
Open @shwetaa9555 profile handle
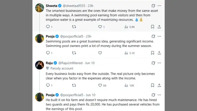(x=74, y=6)
